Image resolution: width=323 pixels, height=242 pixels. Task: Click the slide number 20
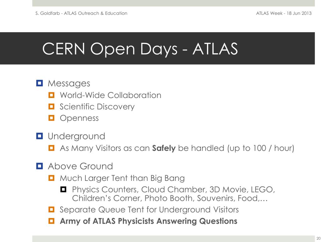[x=319, y=238]
